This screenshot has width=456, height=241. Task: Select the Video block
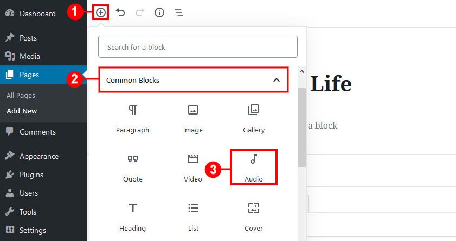193,168
